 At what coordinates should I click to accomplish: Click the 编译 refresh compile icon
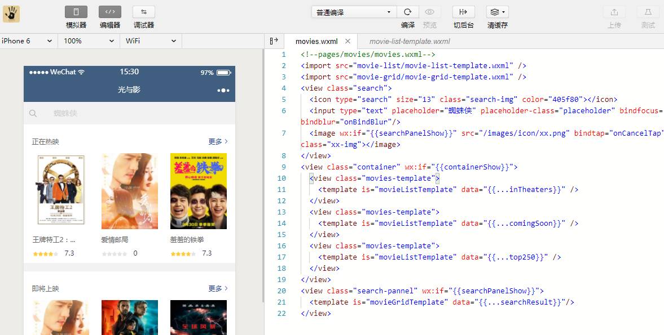[408, 12]
